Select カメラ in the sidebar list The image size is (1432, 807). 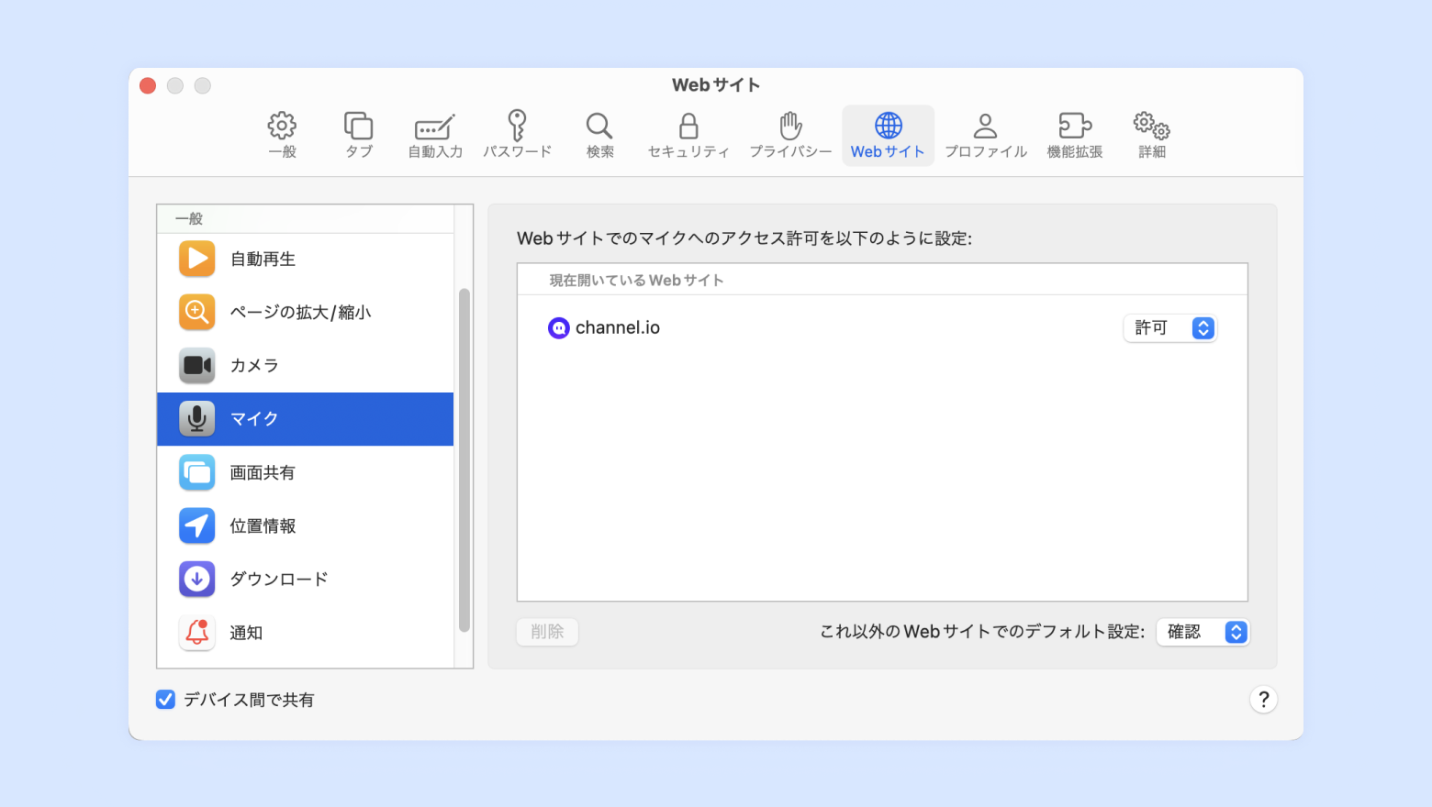click(306, 366)
